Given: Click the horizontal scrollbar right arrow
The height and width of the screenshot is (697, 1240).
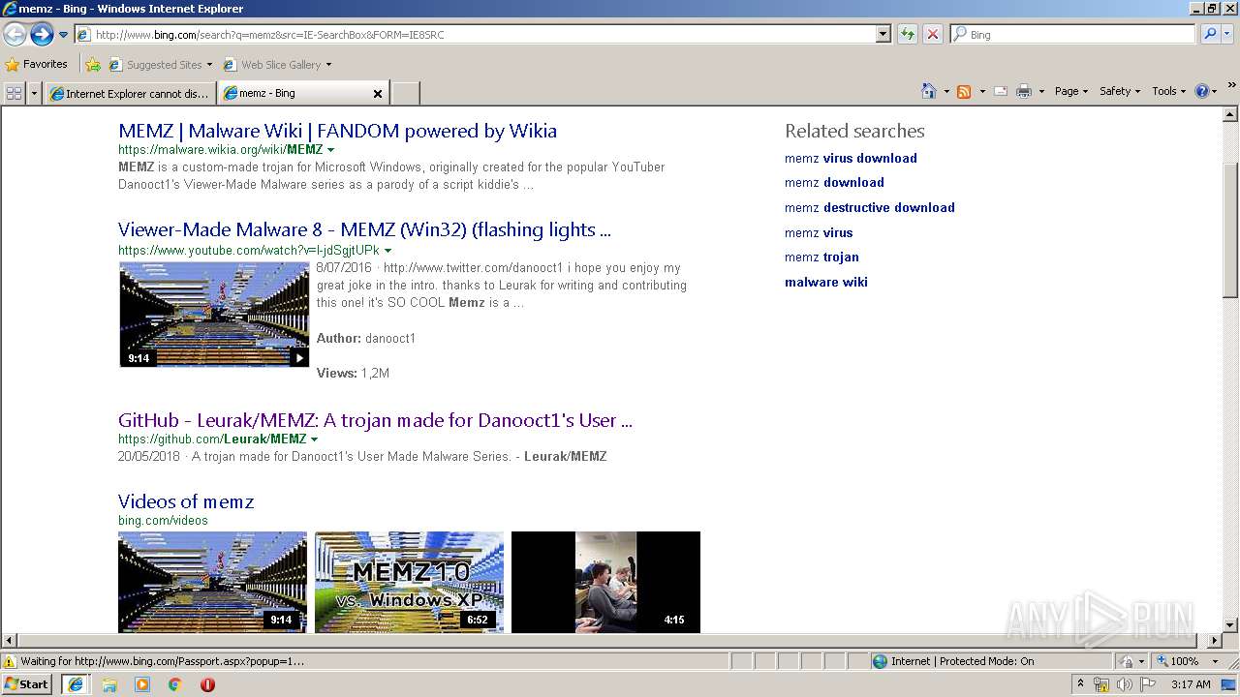Looking at the screenshot, I should (x=1215, y=641).
